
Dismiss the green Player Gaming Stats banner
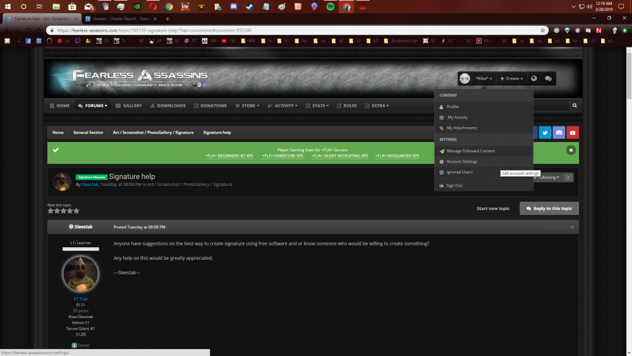coord(571,150)
